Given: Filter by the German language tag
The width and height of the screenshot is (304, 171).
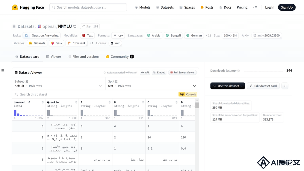Looking at the screenshot, I should click(194, 35).
